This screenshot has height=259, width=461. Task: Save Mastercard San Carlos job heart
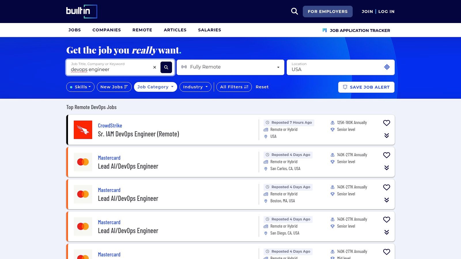point(387,155)
